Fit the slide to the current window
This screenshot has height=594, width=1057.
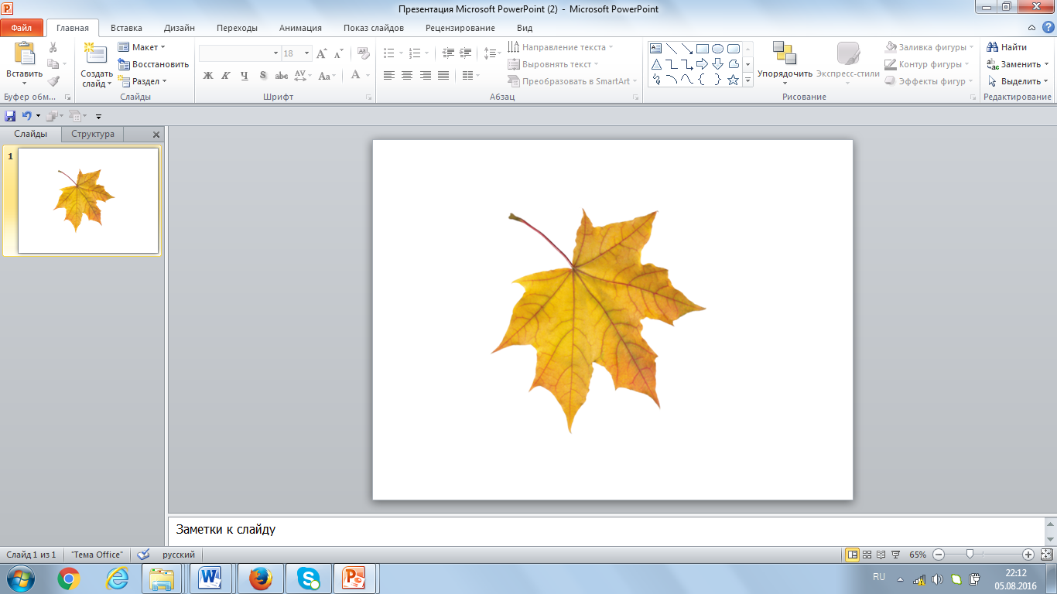pyautogui.click(x=1046, y=555)
